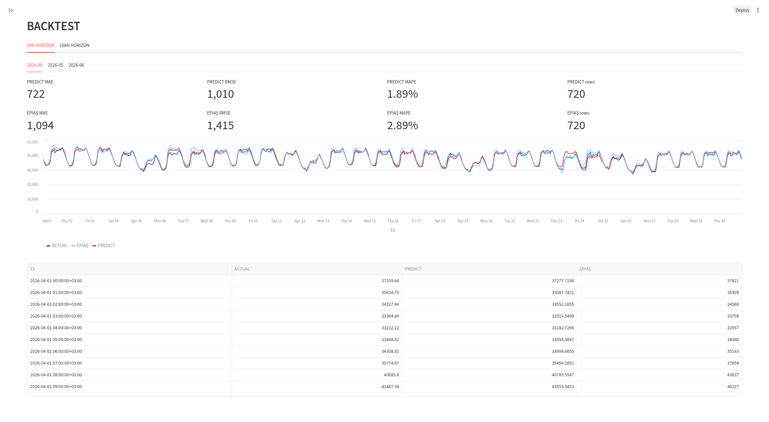The width and height of the screenshot is (769, 422).
Task: Open the three-dot main menu
Action: coord(758,10)
